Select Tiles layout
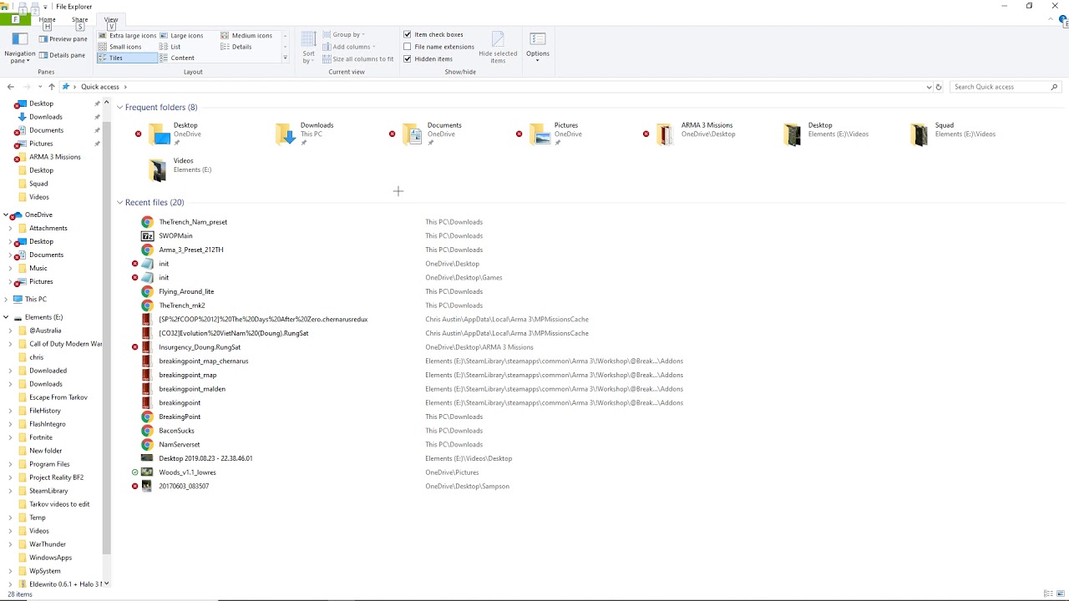Viewport: 1069px width, 601px height. 127,58
